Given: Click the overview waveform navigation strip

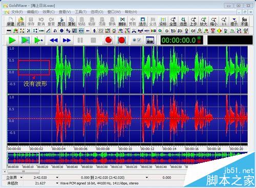Looking at the screenshot, I should (x=127, y=158).
